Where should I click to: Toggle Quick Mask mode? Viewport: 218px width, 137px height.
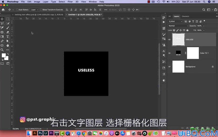[x=2, y=63]
